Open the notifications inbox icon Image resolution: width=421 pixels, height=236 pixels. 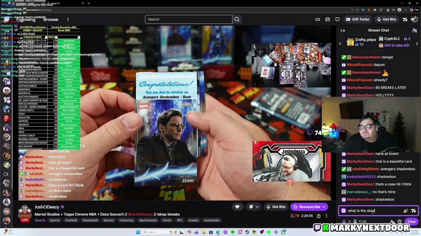pyautogui.click(x=328, y=19)
